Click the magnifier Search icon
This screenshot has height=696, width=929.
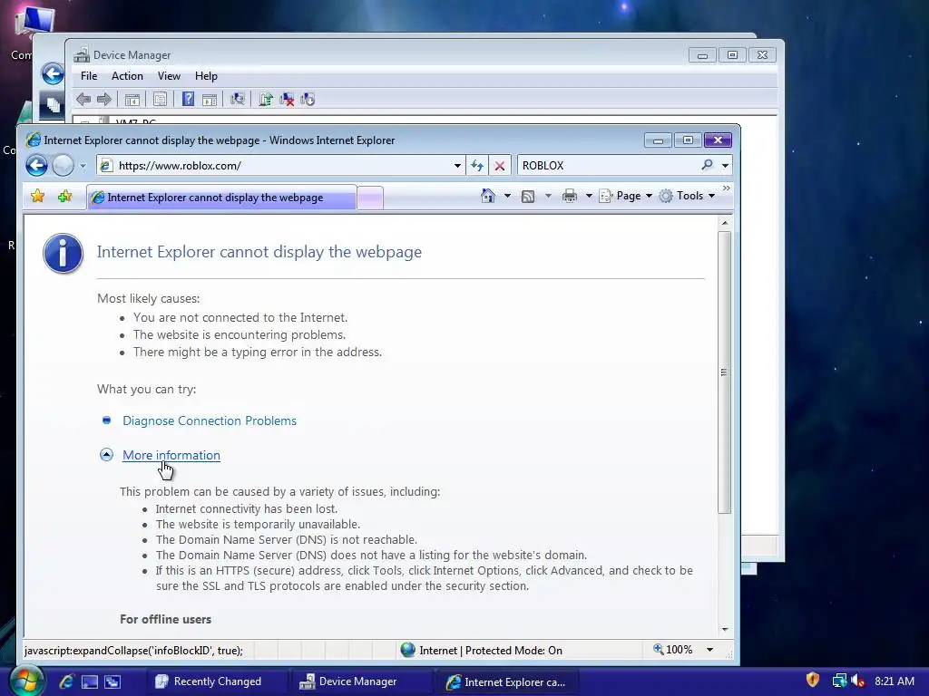708,165
